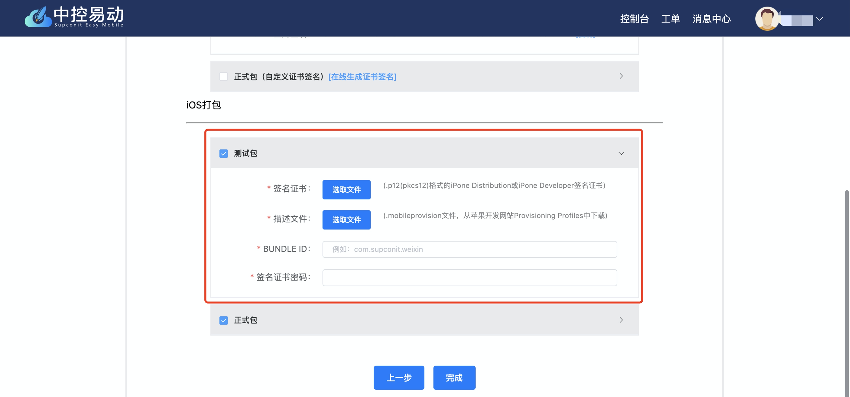Viewport: 850px width, 397px height.
Task: Go to 工单 in the top navigation
Action: 670,19
